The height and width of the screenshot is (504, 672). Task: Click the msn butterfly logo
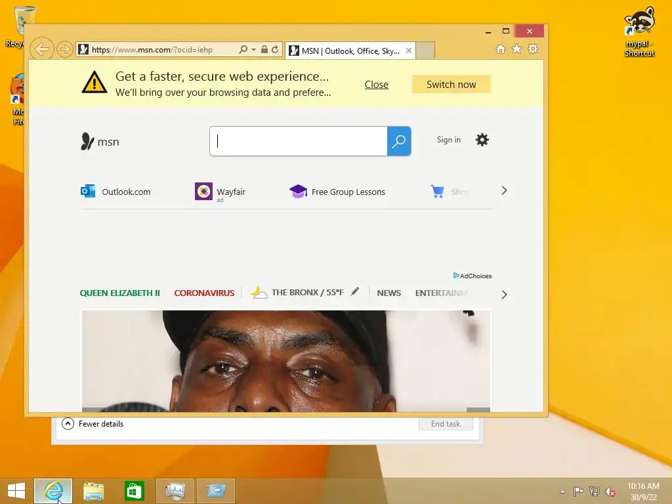100,142
